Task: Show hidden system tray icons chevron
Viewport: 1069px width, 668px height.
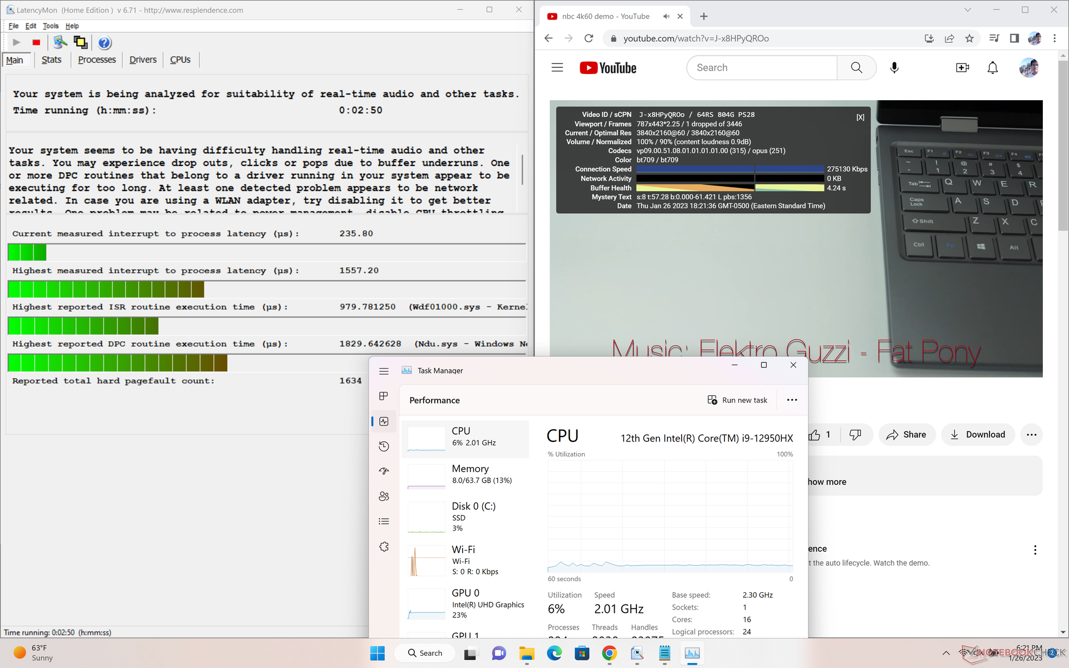Action: point(946,653)
